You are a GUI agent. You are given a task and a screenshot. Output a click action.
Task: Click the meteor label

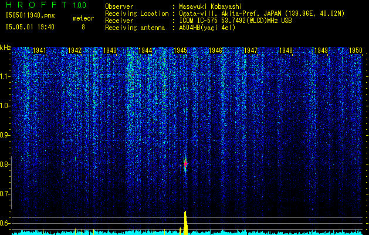click(83, 18)
